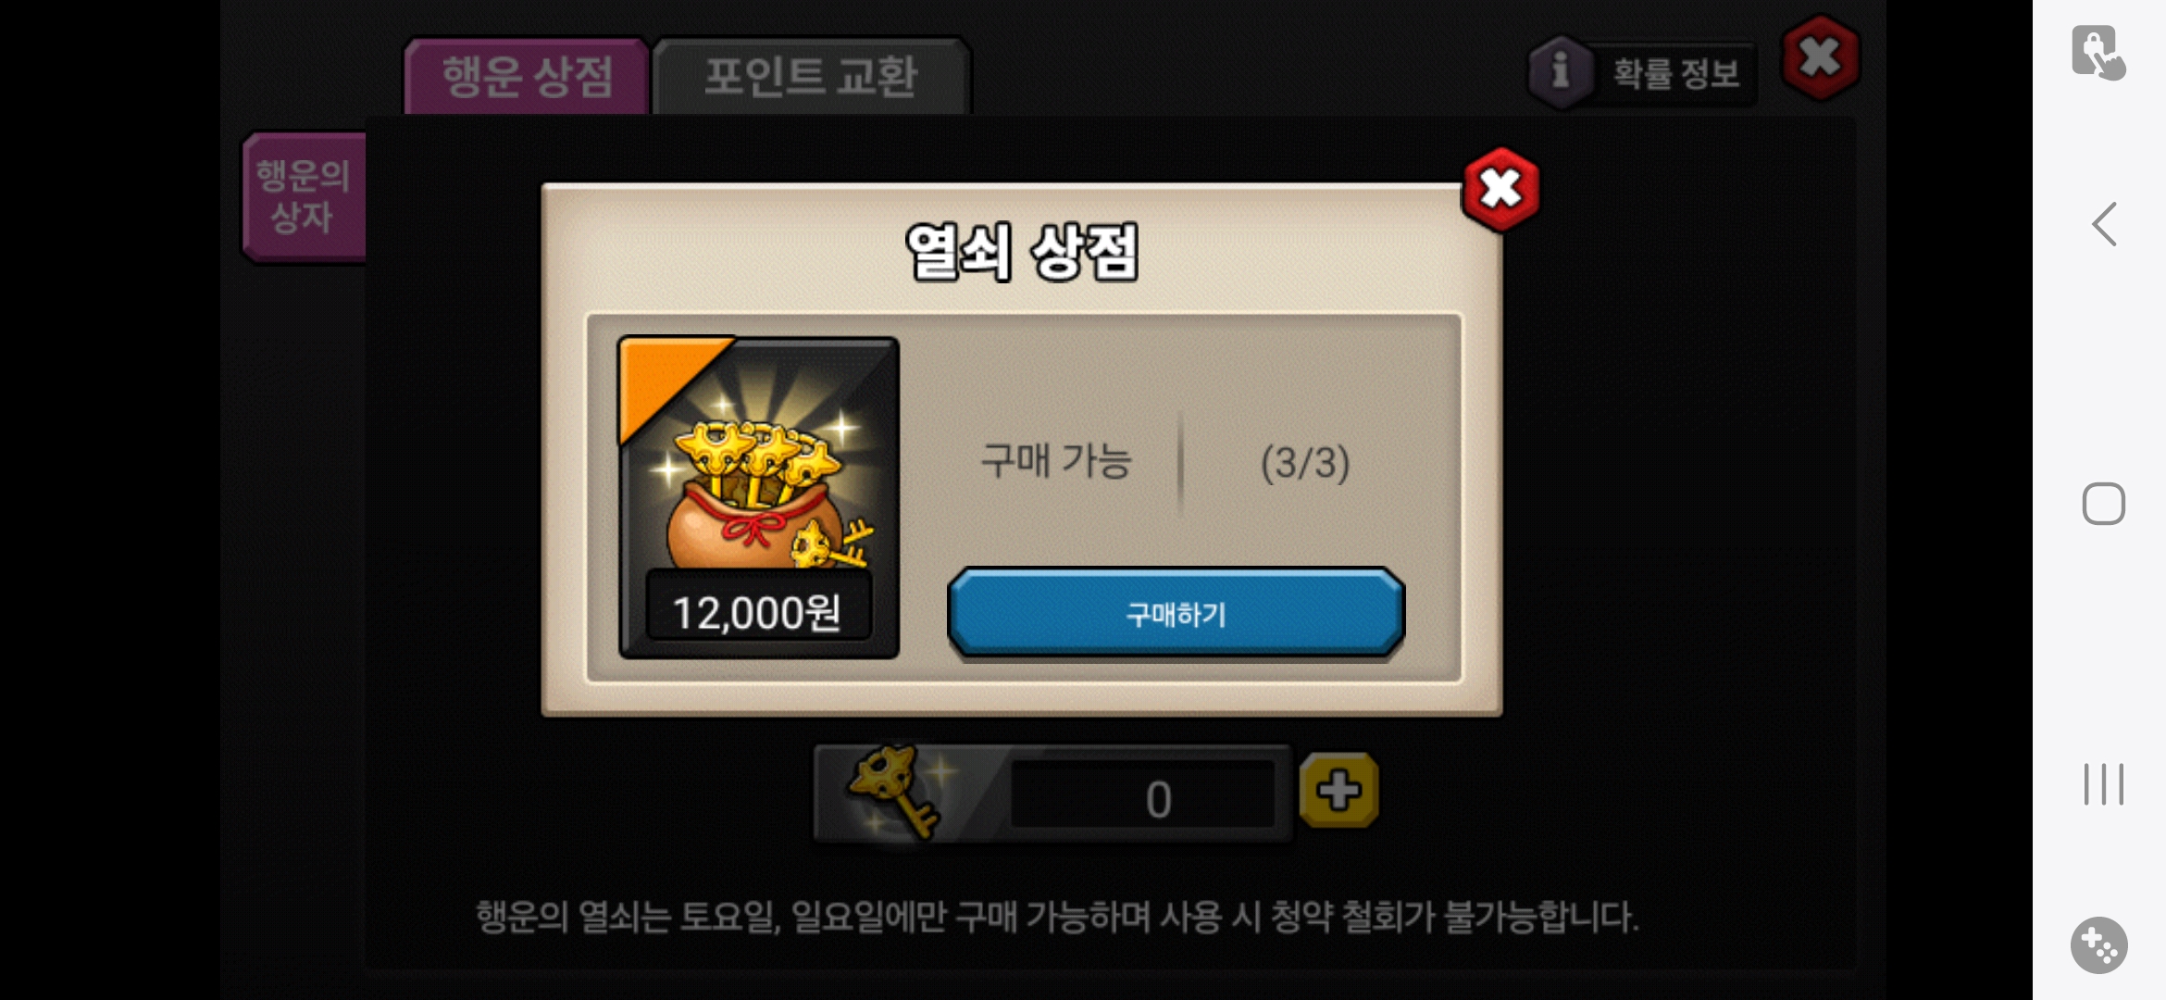This screenshot has width=2166, height=1000.
Task: Click the 구매 가능 availability label
Action: click(1056, 460)
